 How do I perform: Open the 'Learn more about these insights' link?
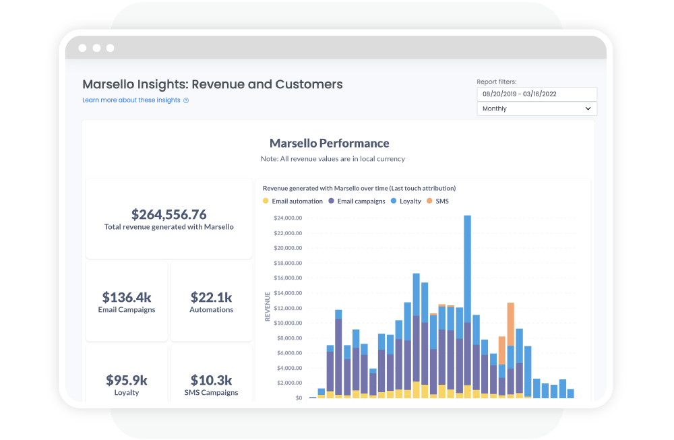coord(131,100)
